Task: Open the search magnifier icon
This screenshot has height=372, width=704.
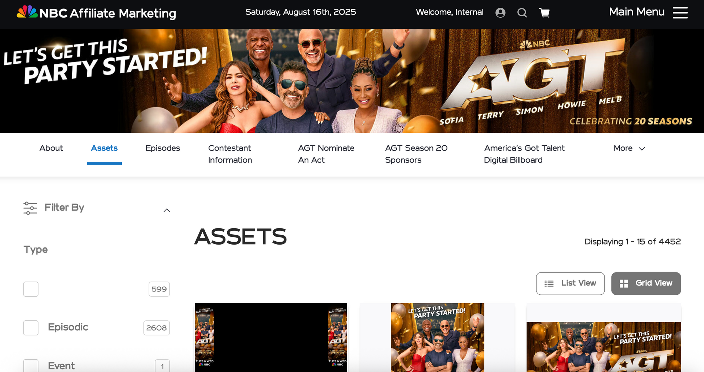Action: [x=522, y=13]
